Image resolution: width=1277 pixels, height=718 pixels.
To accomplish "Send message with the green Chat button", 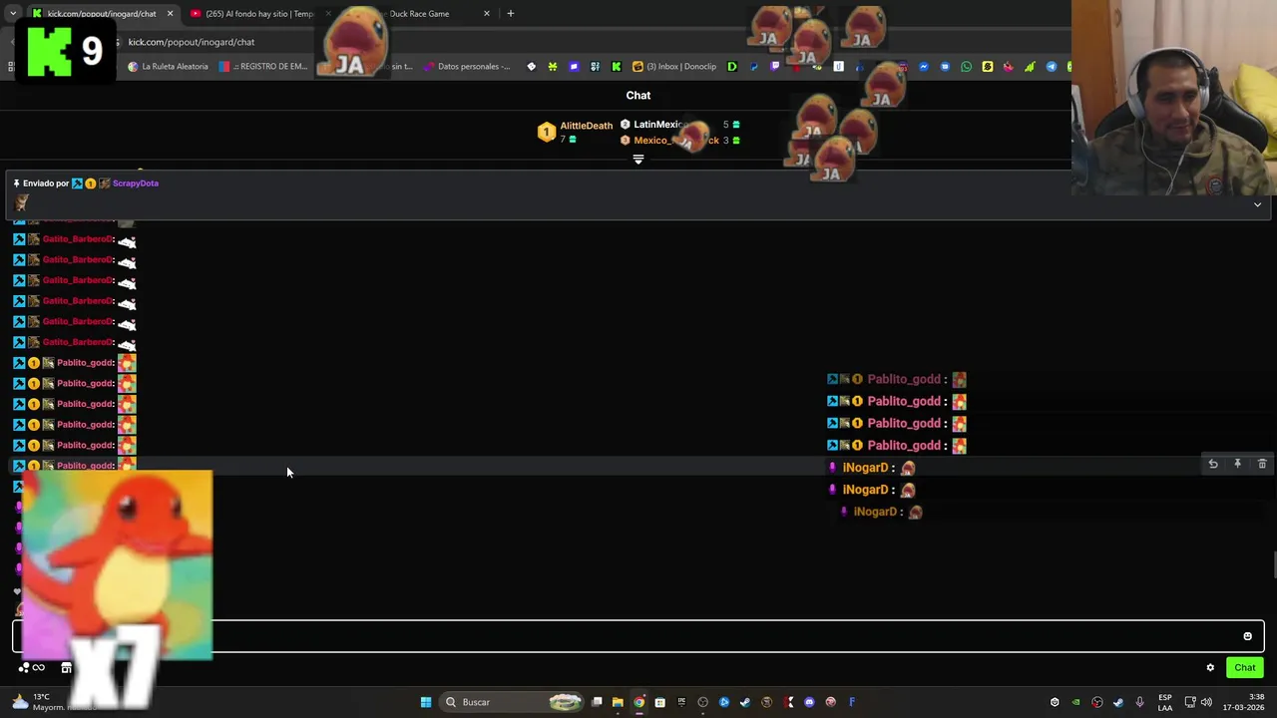I will 1245,668.
